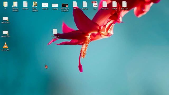Select the Table code file icon
The image size is (169, 95).
tap(105, 4)
